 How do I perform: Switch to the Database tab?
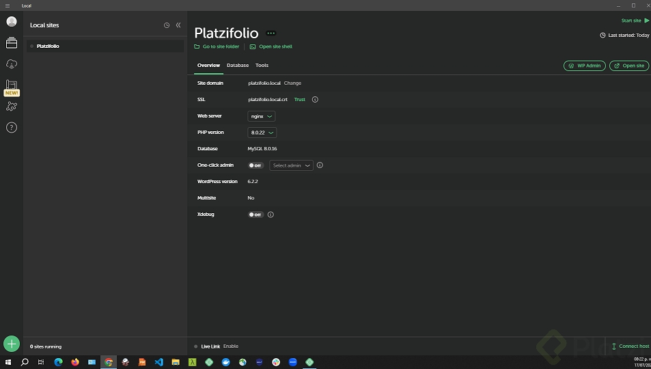[x=238, y=65]
